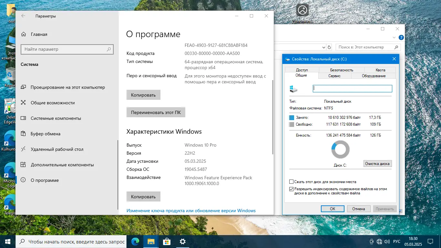The width and height of the screenshot is (441, 248).
Task: Click the Settings sidebar scrollbar
Action: pyautogui.click(x=118, y=174)
